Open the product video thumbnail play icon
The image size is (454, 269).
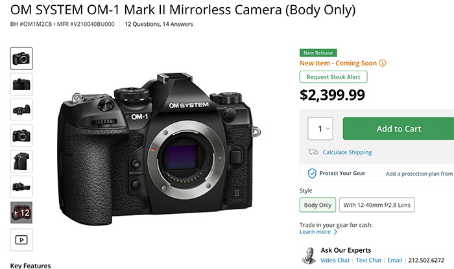tap(21, 239)
